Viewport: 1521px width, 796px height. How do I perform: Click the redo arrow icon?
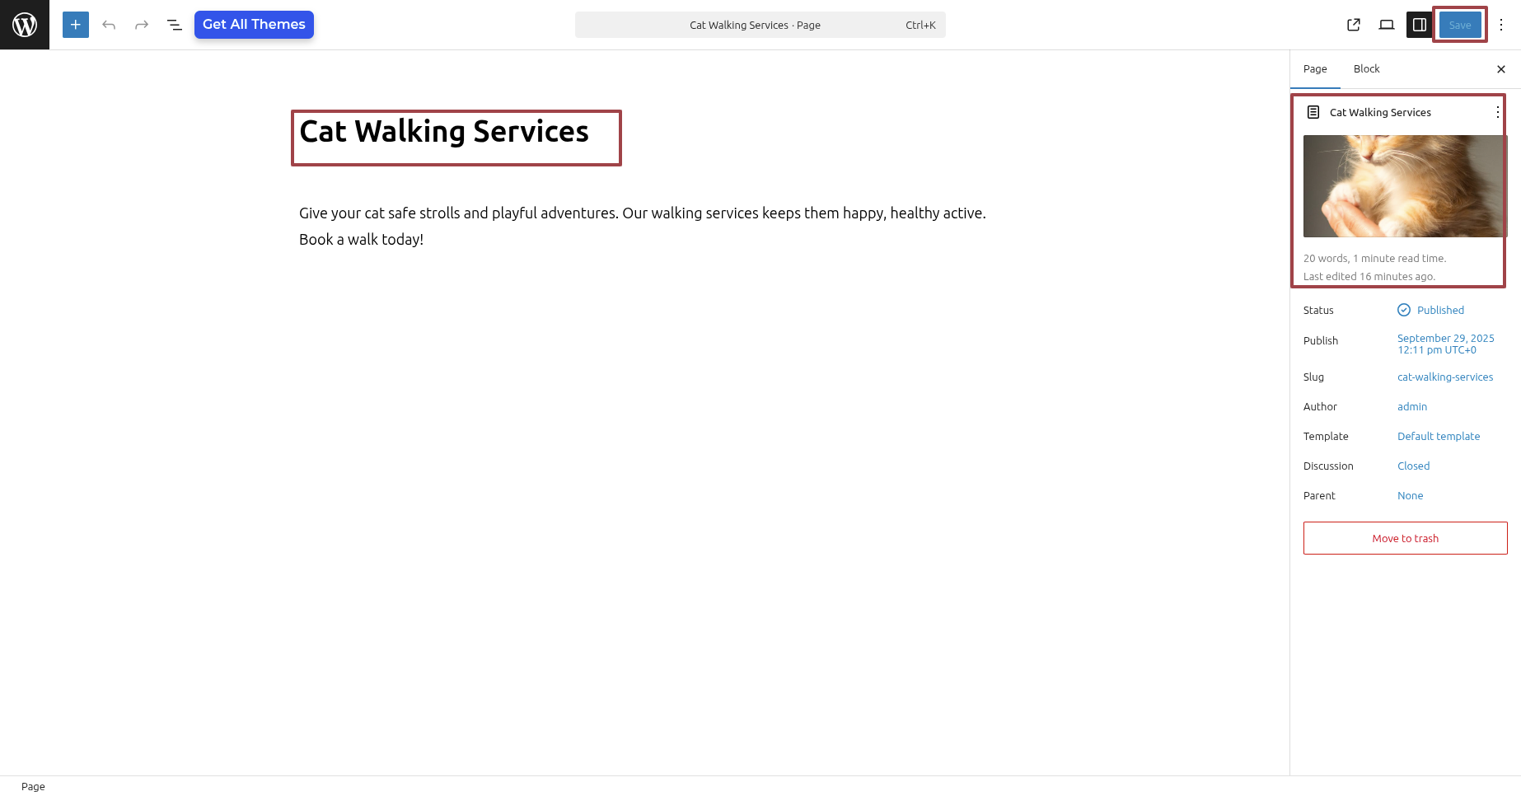142,25
